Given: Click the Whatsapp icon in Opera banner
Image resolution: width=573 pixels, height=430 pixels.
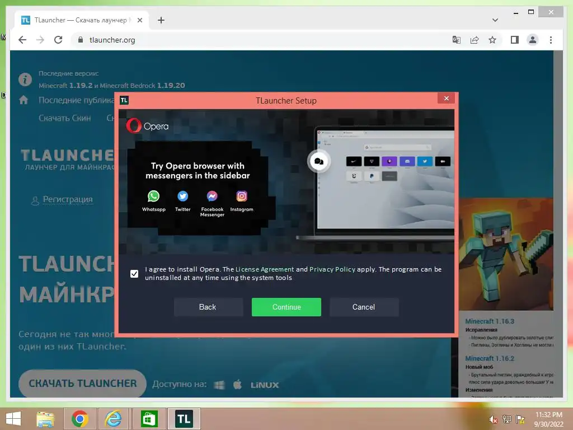Looking at the screenshot, I should tap(153, 197).
